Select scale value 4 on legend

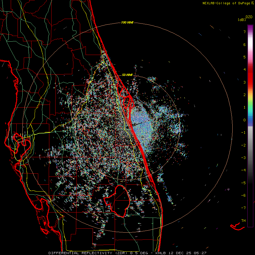pos(245,70)
